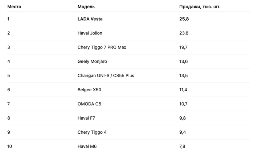
Task: Click the Haval F7 model cell
Action: coord(86,118)
